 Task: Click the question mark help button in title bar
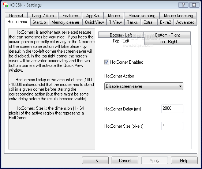click(x=183, y=5)
